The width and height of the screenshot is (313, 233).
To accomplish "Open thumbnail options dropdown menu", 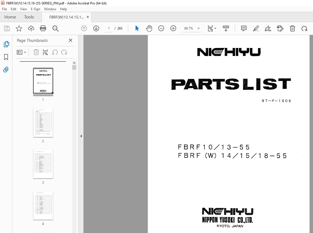I will (21, 52).
